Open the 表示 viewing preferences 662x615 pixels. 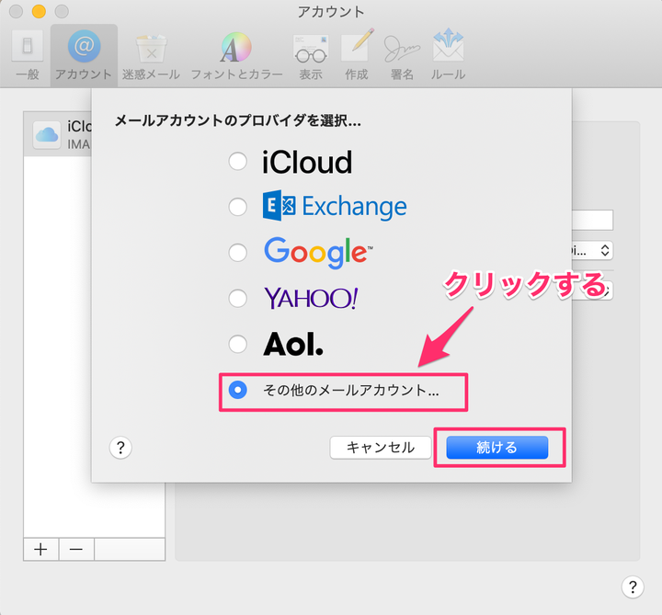[311, 56]
